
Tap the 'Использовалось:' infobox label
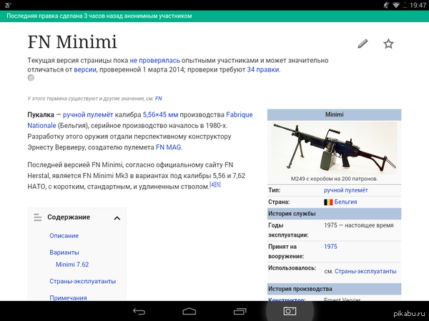tap(292, 268)
